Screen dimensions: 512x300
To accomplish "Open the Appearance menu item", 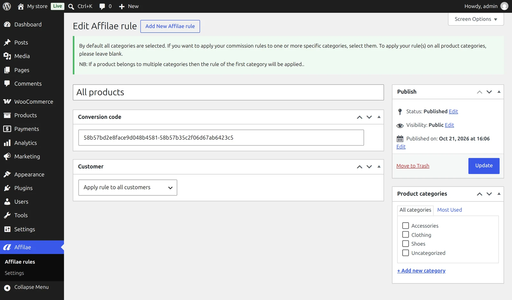I will point(32,175).
